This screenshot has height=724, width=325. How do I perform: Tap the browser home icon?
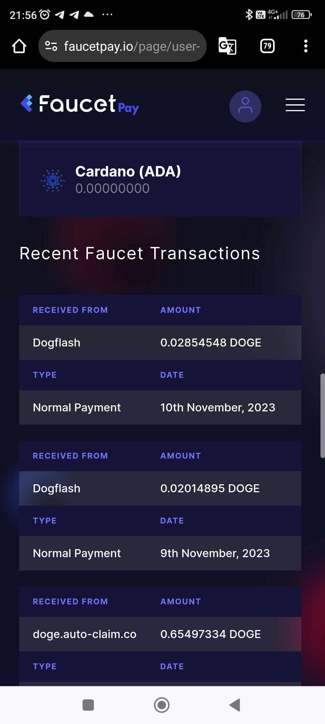click(19, 46)
